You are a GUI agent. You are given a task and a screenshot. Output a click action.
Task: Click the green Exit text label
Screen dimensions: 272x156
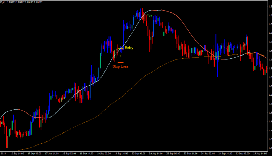click(149, 16)
